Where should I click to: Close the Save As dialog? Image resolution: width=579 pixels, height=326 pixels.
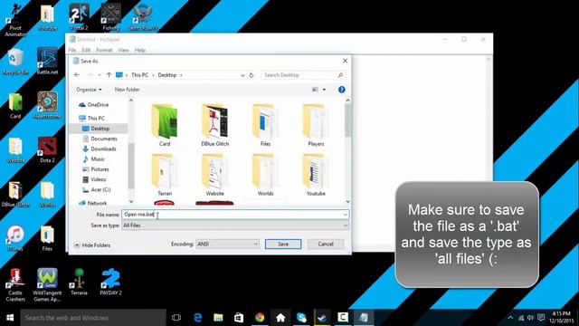345,61
